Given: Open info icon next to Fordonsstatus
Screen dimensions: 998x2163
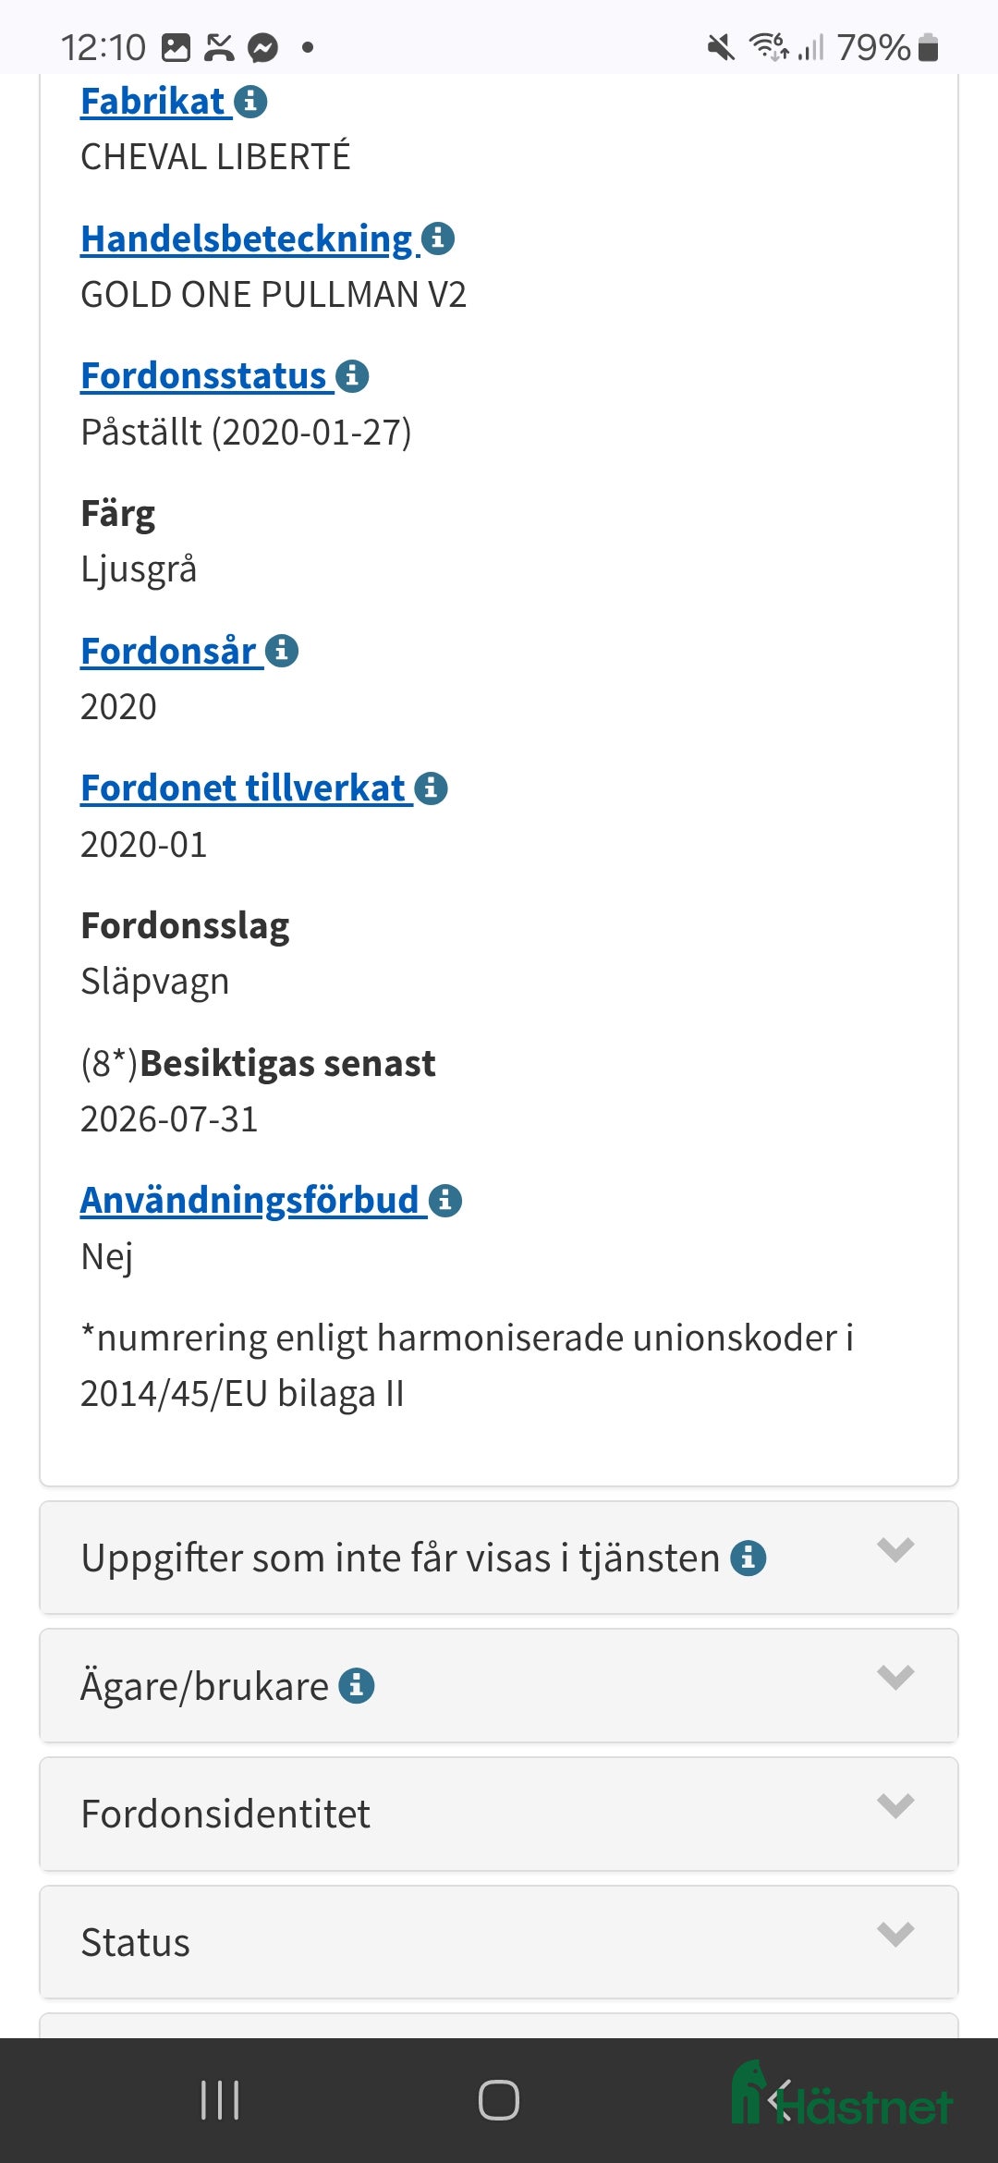Looking at the screenshot, I should 352,376.
